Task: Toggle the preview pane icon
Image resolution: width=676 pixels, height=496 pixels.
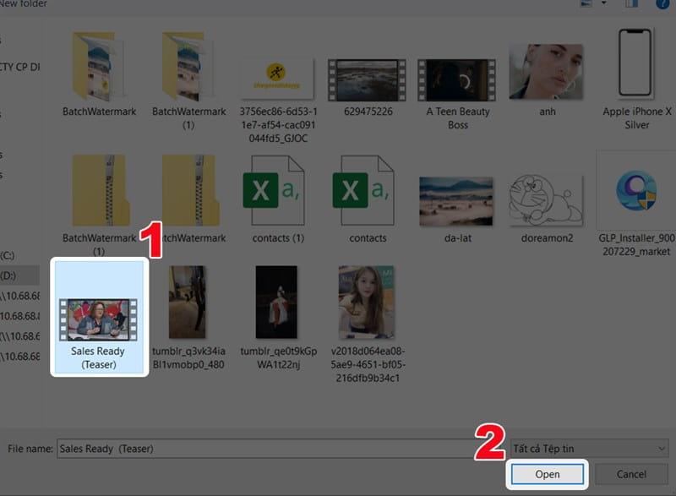Action: [x=631, y=3]
